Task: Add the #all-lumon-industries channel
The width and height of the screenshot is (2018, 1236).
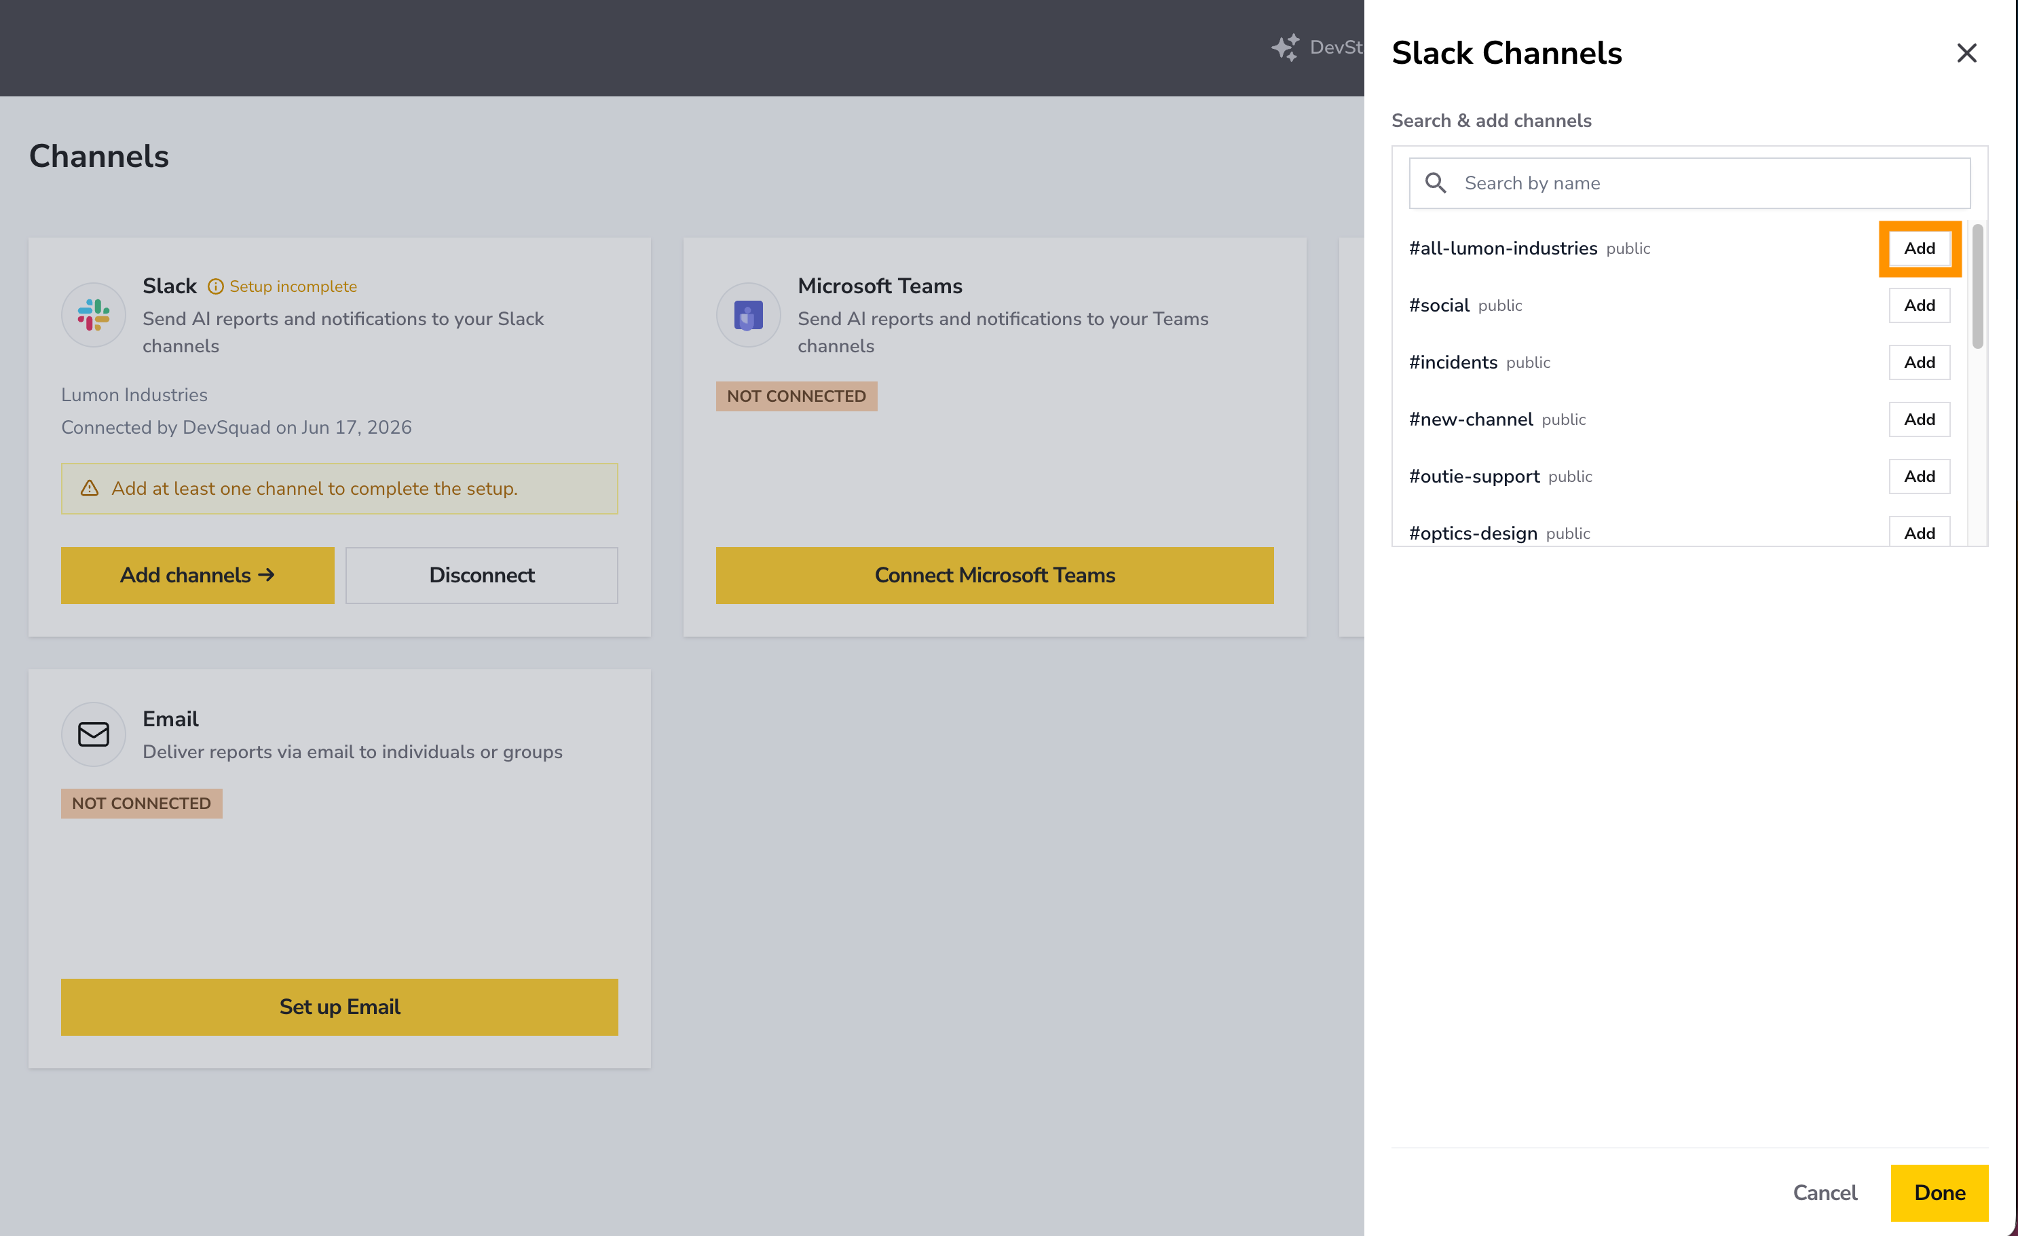Action: tap(1919, 248)
